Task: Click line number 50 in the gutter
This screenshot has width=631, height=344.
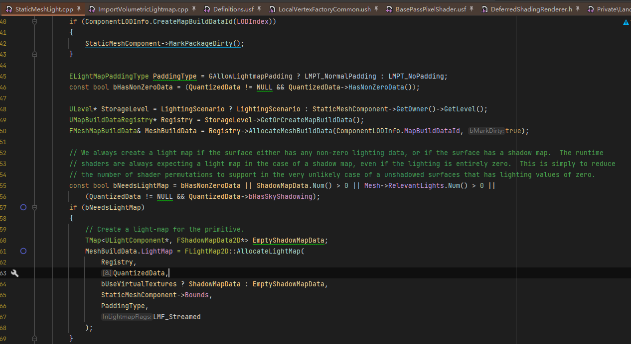Action: tap(3, 131)
